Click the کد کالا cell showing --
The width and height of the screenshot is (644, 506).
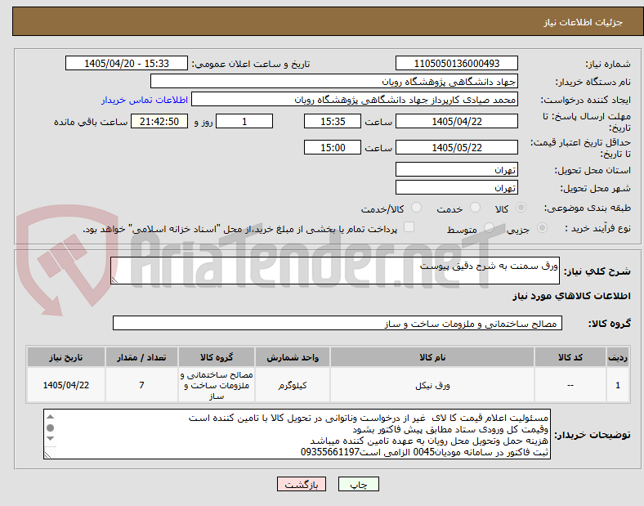(570, 385)
